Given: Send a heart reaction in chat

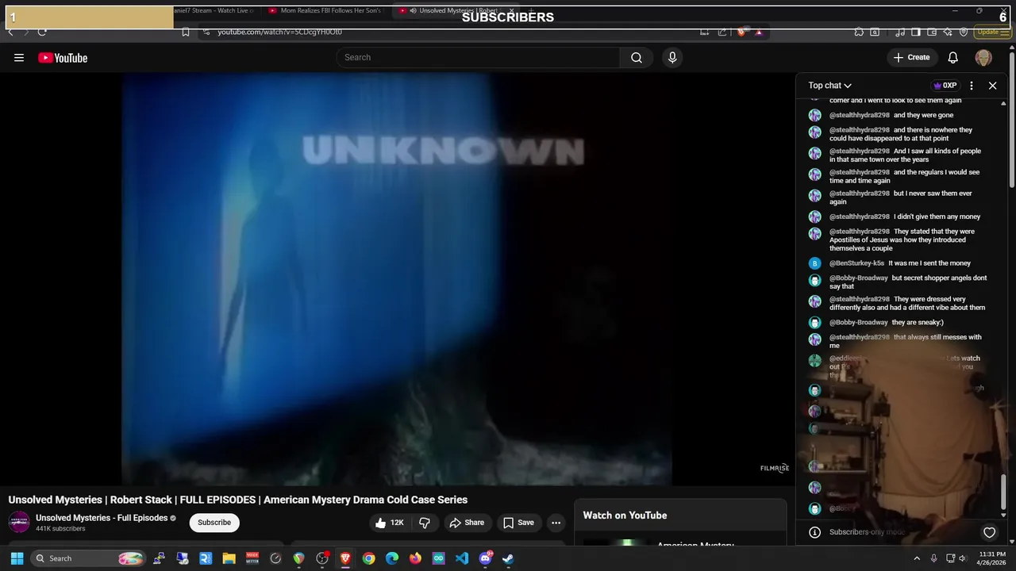Looking at the screenshot, I should coord(989,533).
